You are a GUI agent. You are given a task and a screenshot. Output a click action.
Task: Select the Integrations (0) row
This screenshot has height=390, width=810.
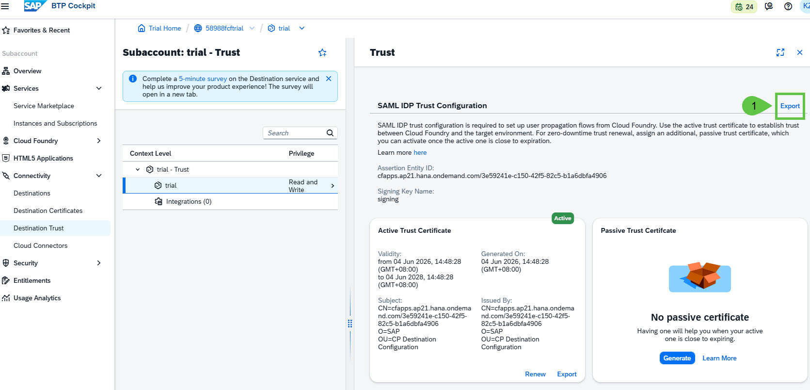click(230, 201)
